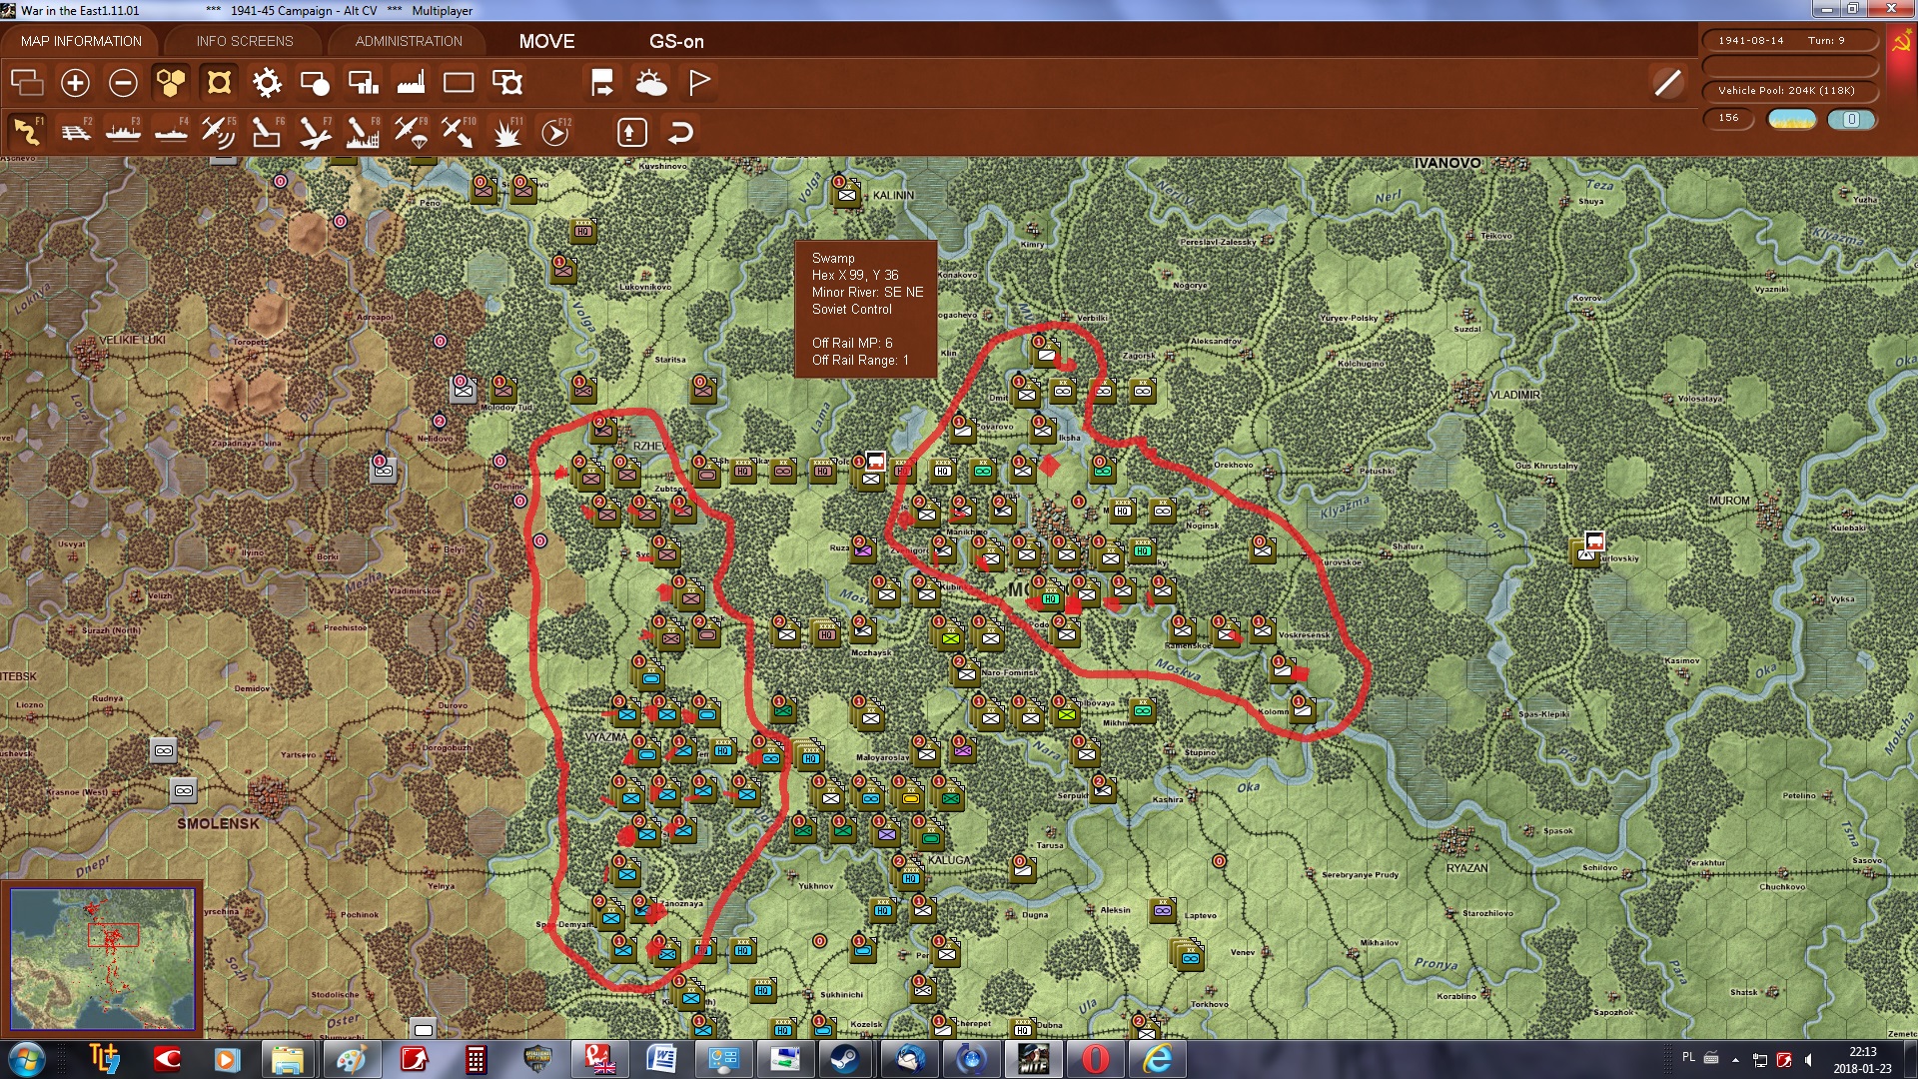Viewport: 1918px width, 1079px height.
Task: Open the Map Information tab
Action: point(81,41)
